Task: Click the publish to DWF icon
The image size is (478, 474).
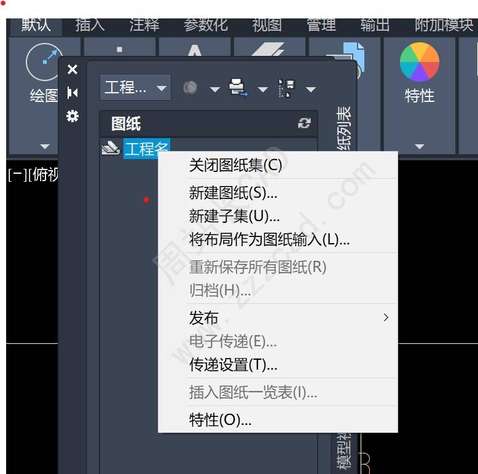Action: (190, 88)
